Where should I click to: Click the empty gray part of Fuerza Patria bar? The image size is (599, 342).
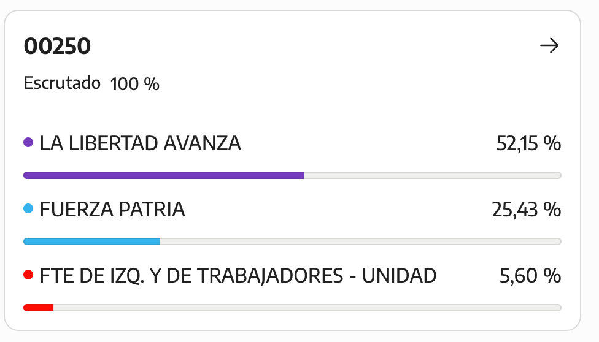point(361,241)
